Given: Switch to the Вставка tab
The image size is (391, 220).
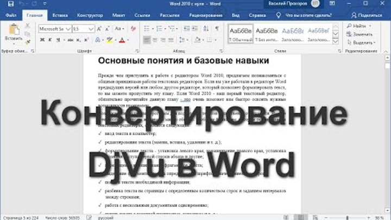Looking at the screenshot, I should pyautogui.click(x=60, y=15).
